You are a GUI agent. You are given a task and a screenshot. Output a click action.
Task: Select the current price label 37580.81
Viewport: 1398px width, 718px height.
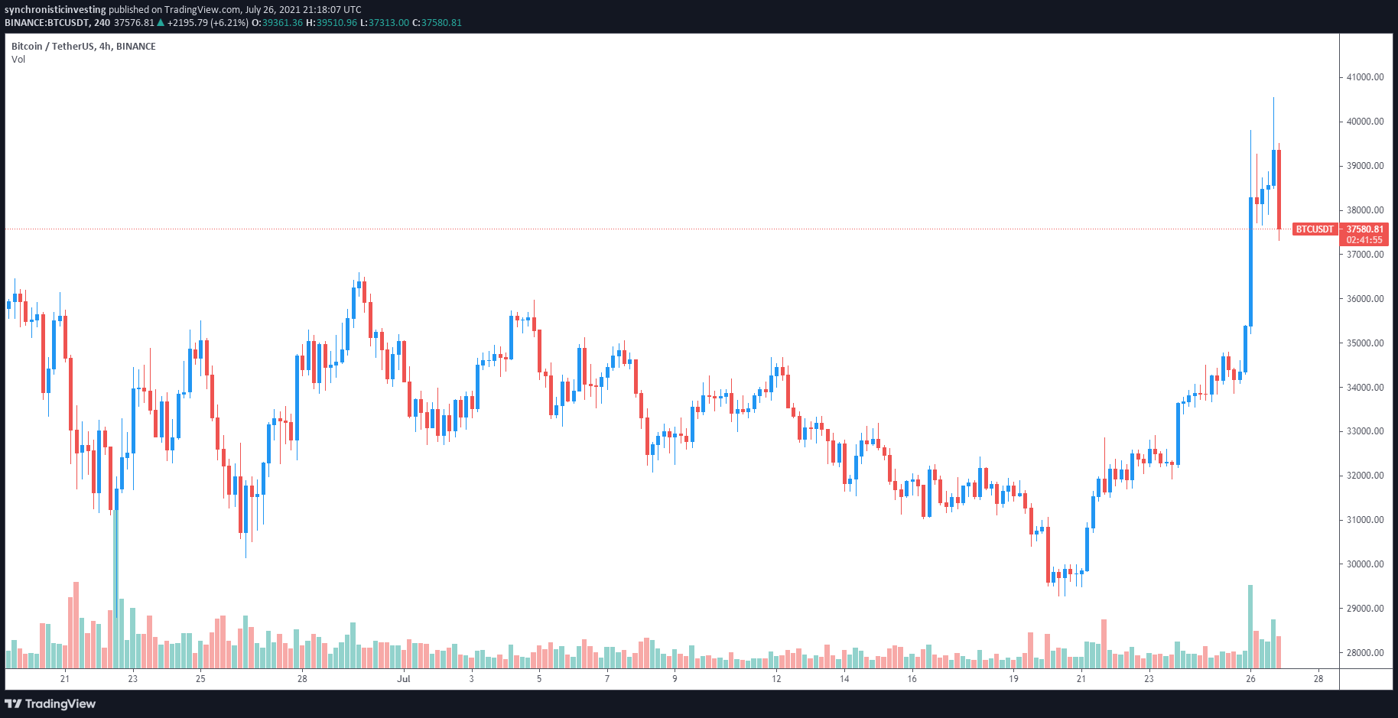point(1364,229)
